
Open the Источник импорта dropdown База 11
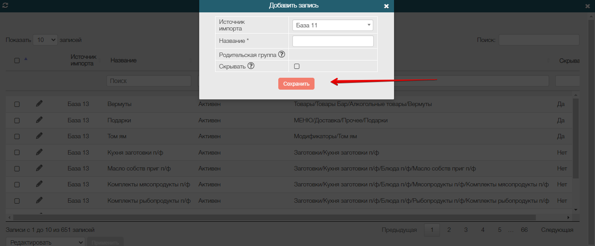(x=333, y=26)
